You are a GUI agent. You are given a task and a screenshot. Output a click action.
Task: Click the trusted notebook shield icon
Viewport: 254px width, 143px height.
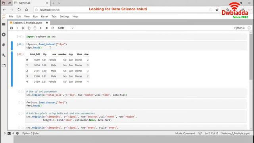click(x=200, y=133)
